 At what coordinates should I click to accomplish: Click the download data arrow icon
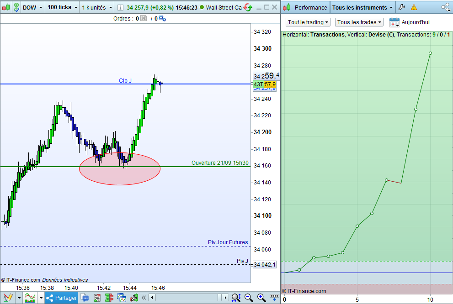(x=274, y=298)
